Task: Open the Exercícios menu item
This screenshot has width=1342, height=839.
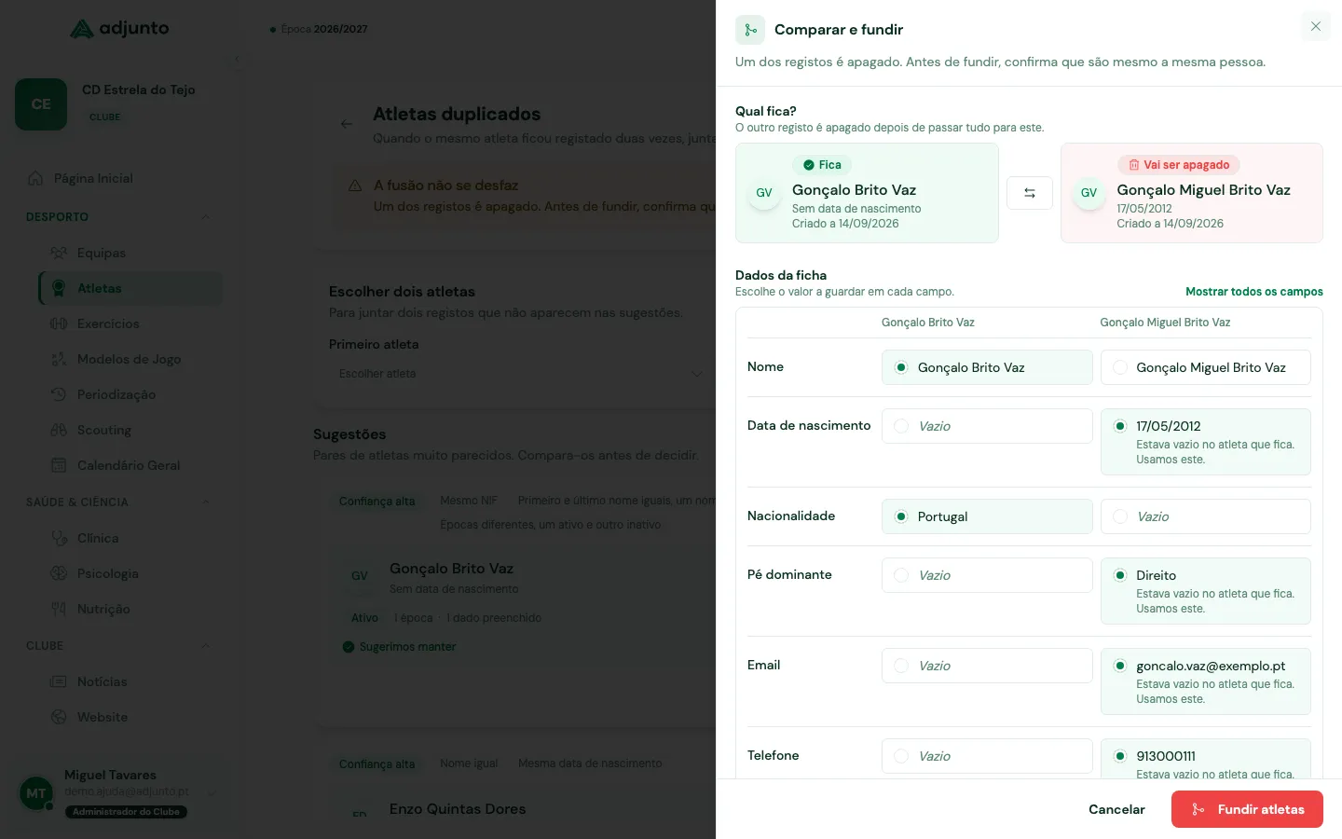Action: point(130,323)
